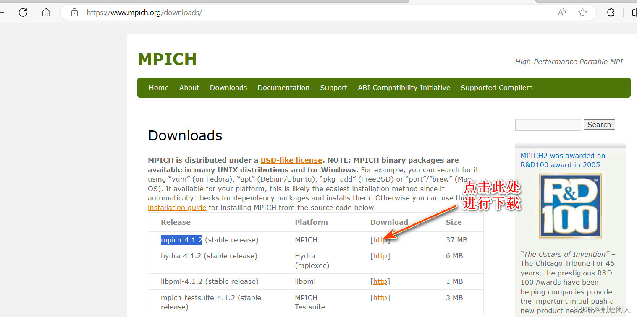Open the installation guide link
Image resolution: width=637 pixels, height=317 pixels.
[177, 208]
